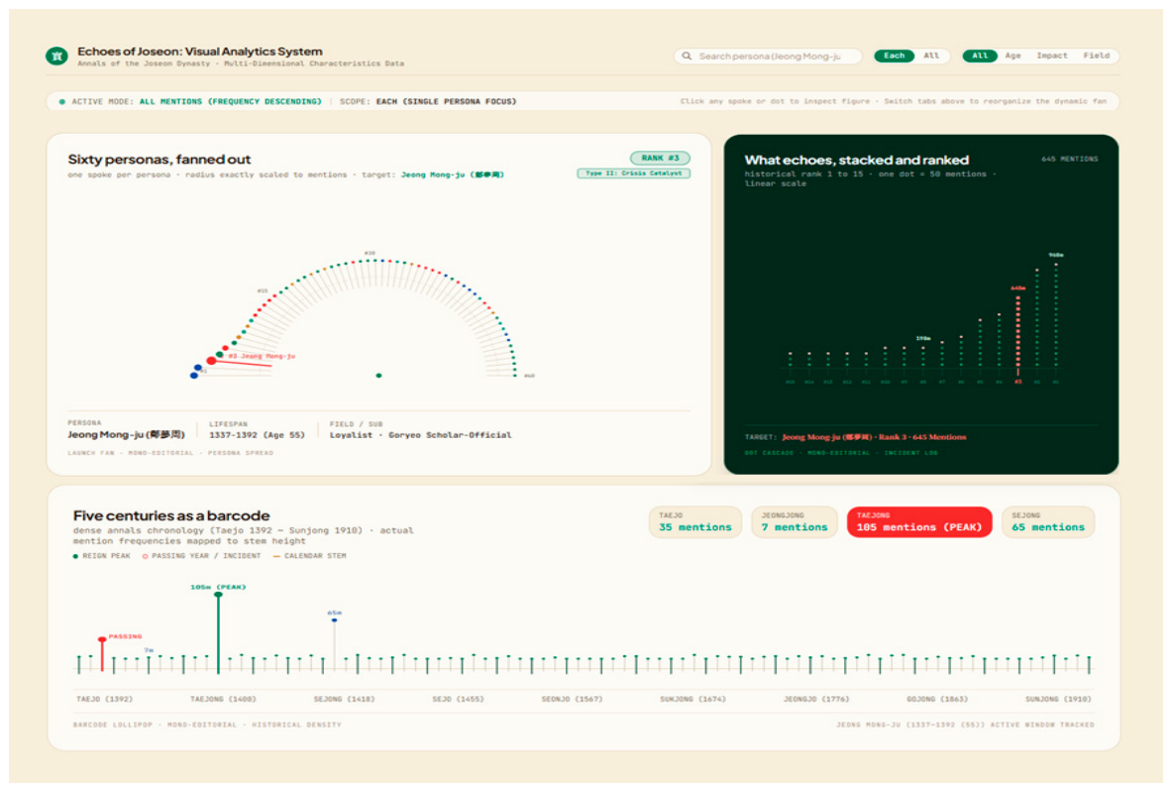The height and width of the screenshot is (791, 1171).
Task: Focus the Search persona input field
Action: (768, 56)
